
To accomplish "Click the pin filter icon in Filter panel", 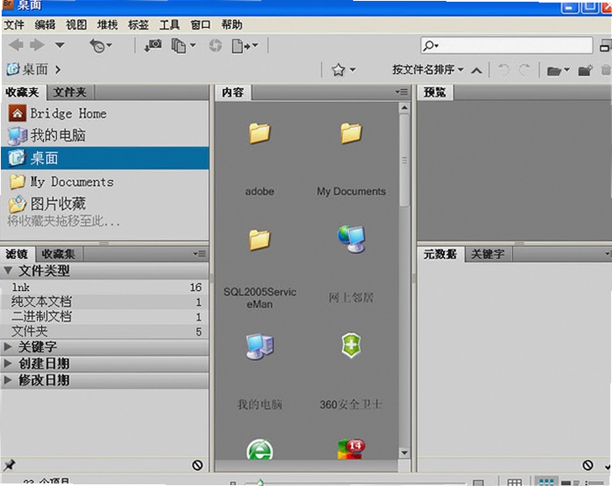I will coord(9,465).
